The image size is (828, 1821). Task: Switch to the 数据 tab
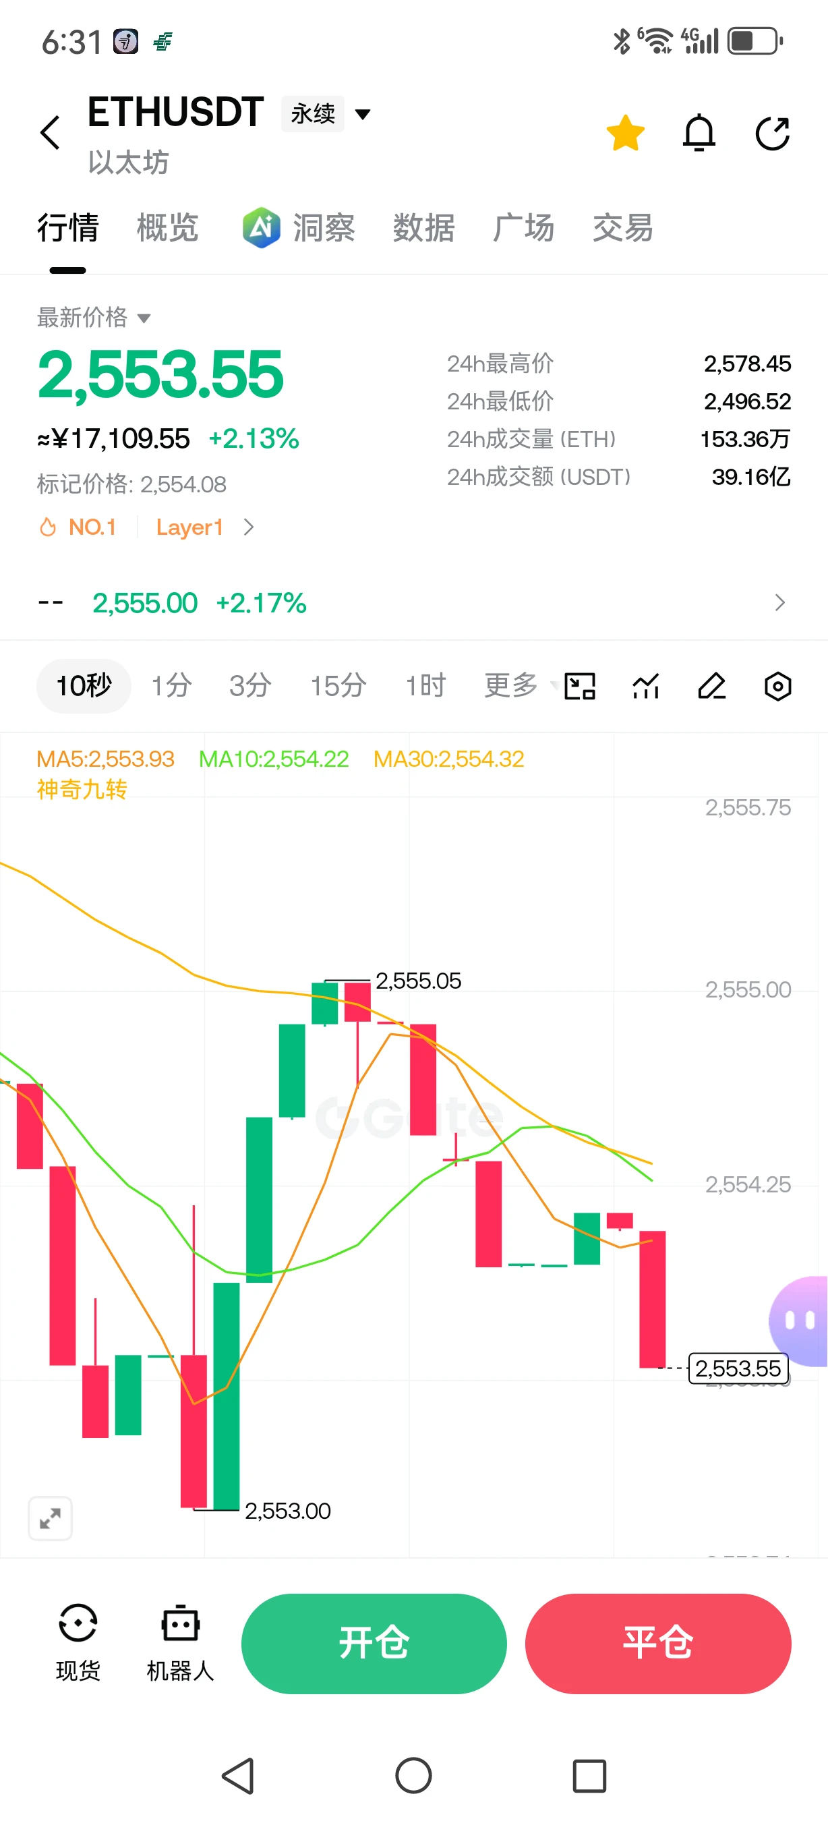click(424, 228)
